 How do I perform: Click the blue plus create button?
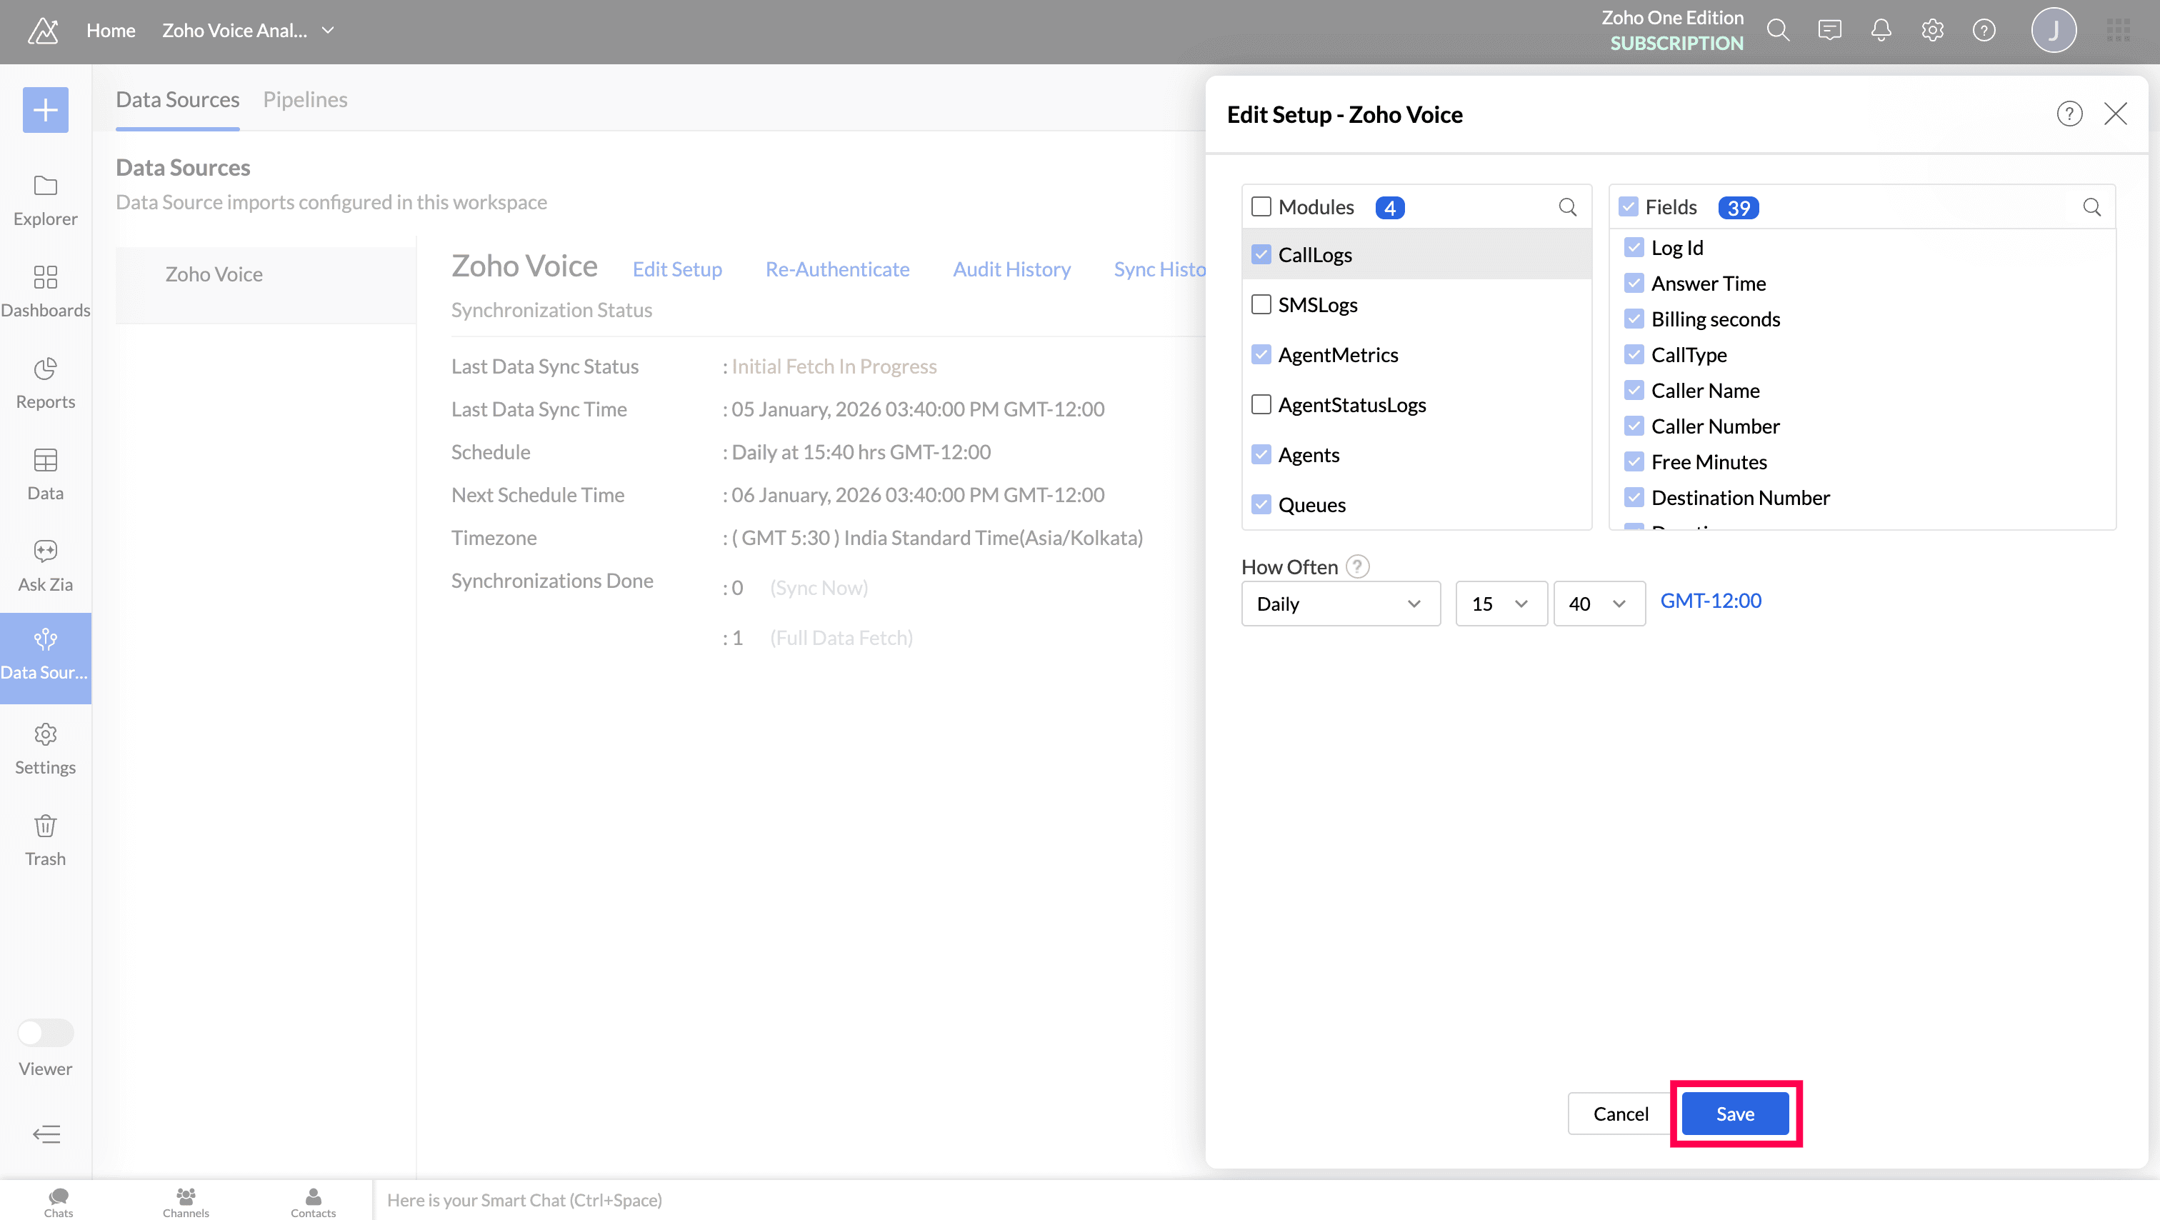tap(45, 110)
